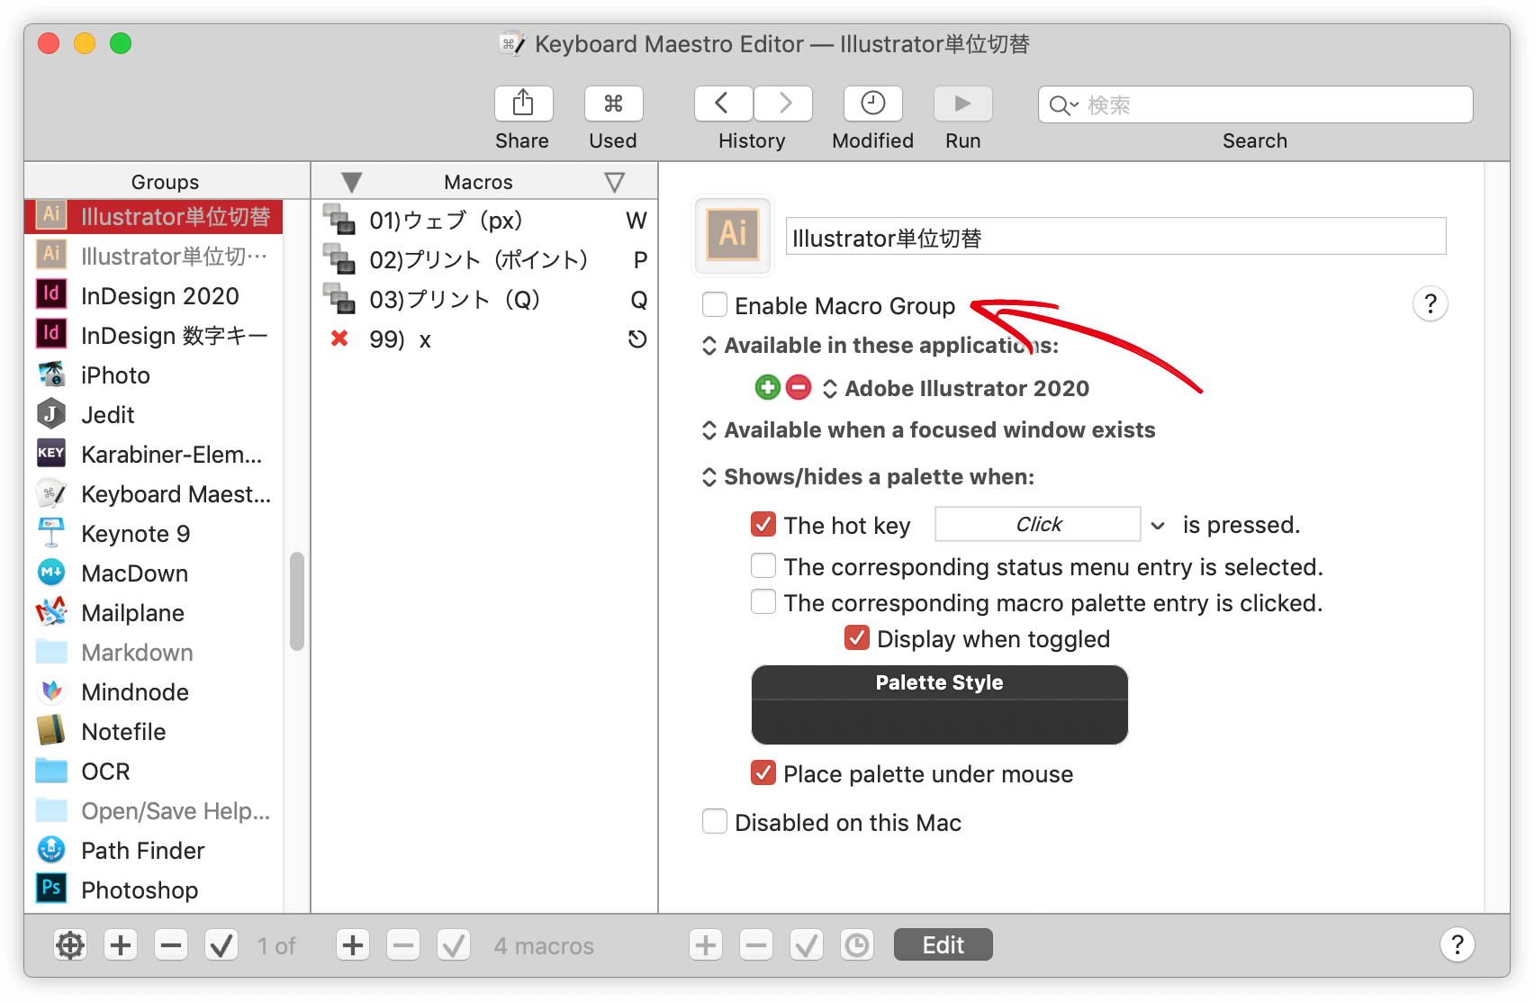
Task: Add an application with green plus
Action: (x=767, y=388)
